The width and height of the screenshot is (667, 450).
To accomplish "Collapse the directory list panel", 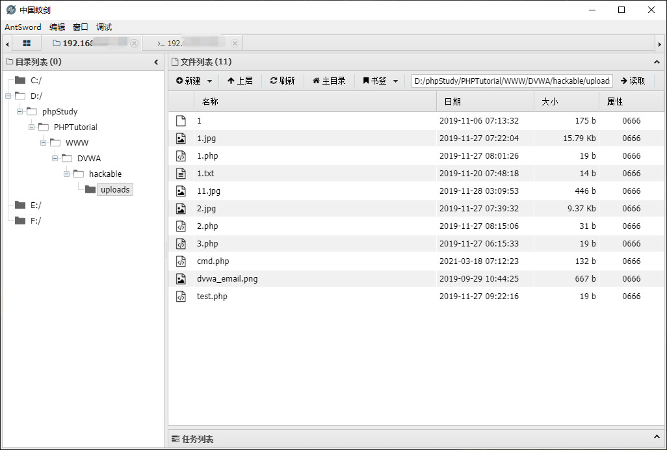I will tap(156, 62).
